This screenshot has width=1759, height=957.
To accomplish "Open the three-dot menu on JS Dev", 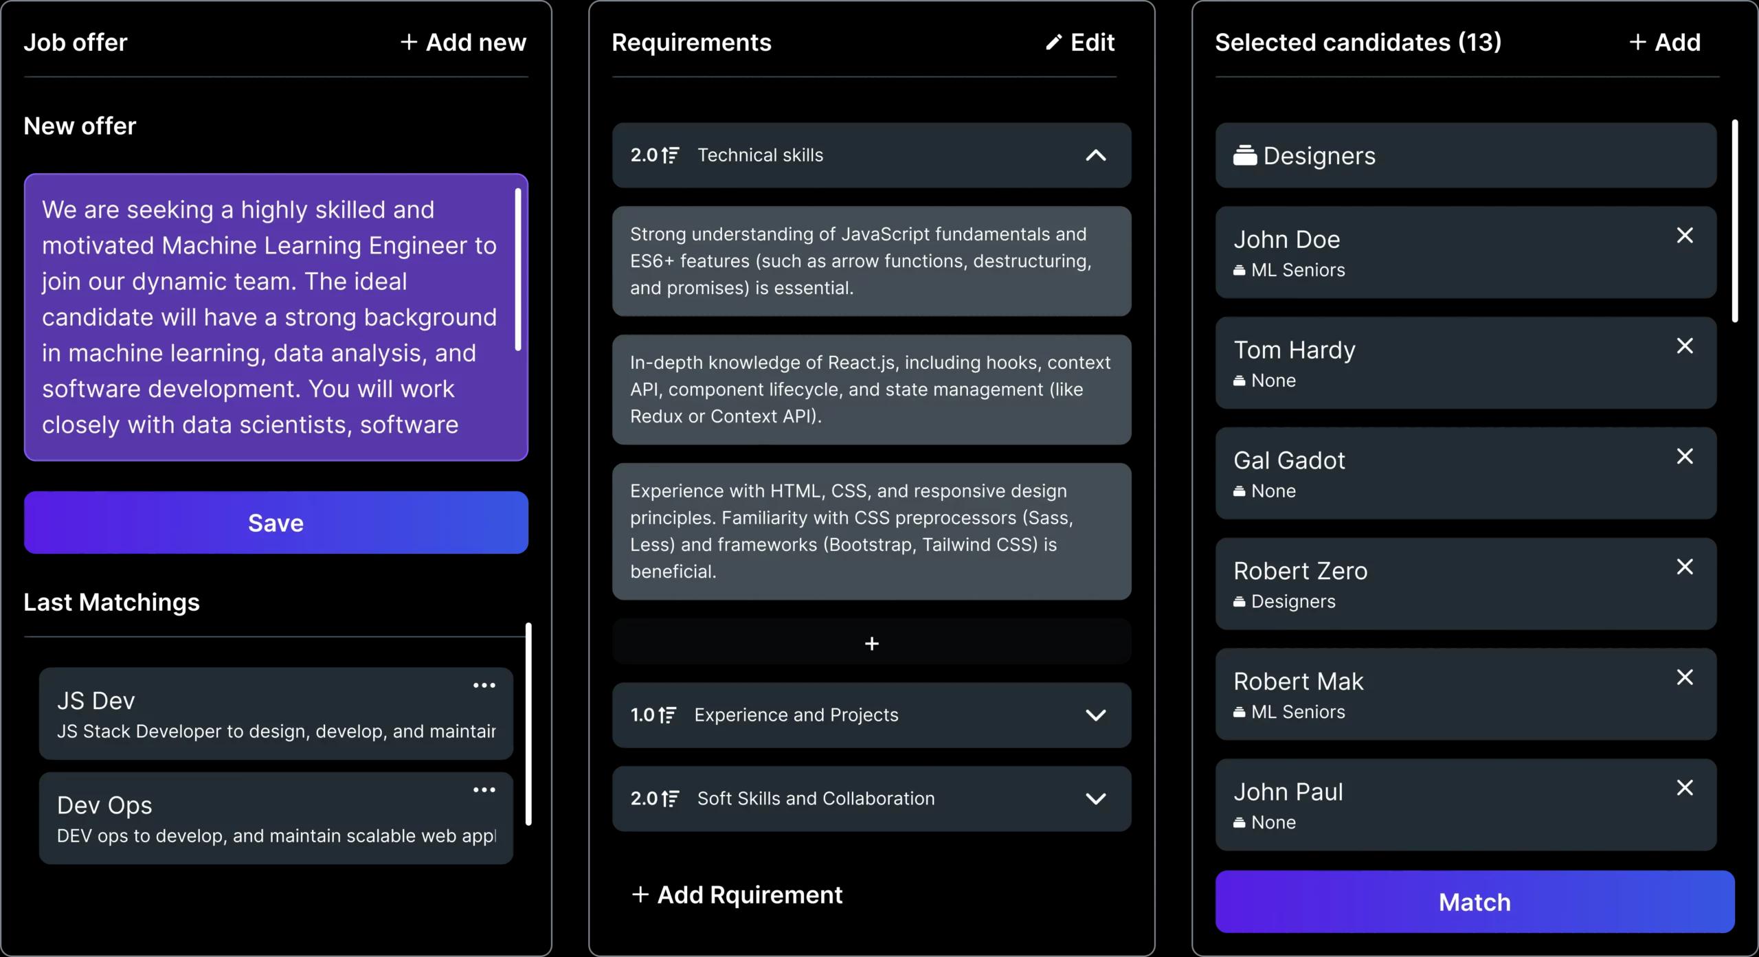I will [484, 686].
